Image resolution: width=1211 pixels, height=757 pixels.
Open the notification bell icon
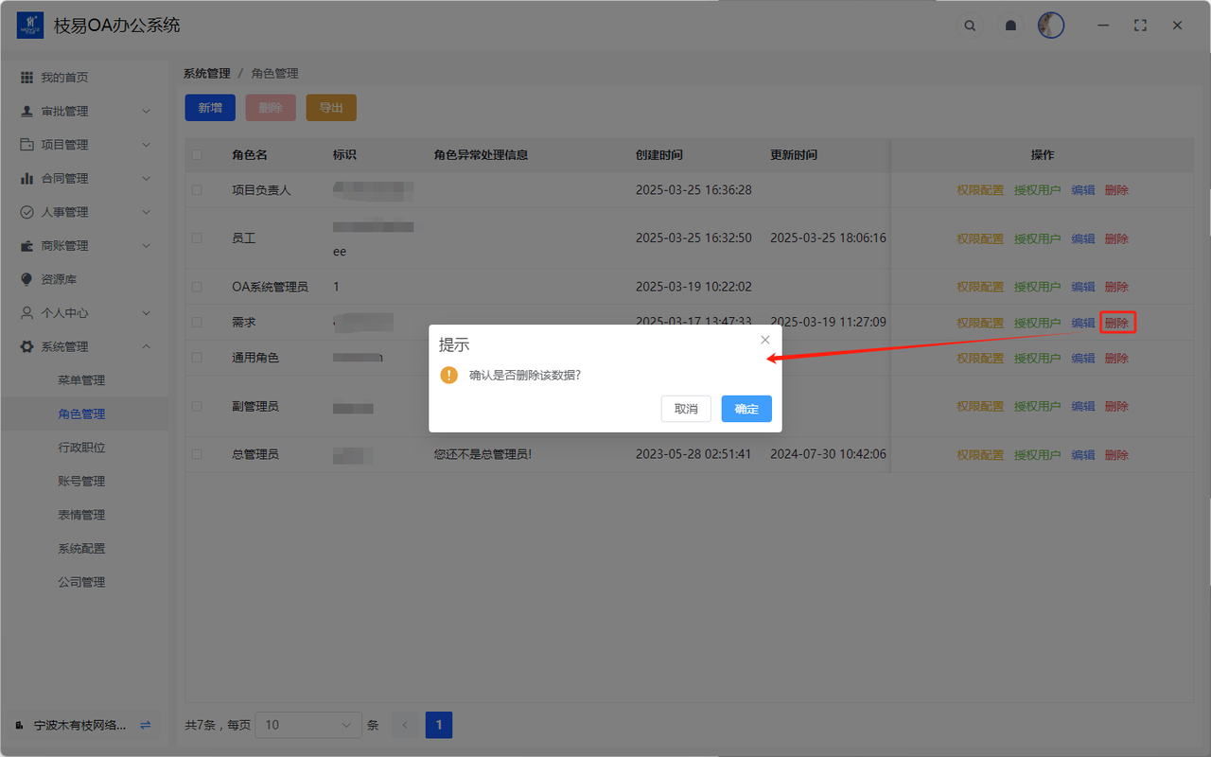tap(1010, 26)
